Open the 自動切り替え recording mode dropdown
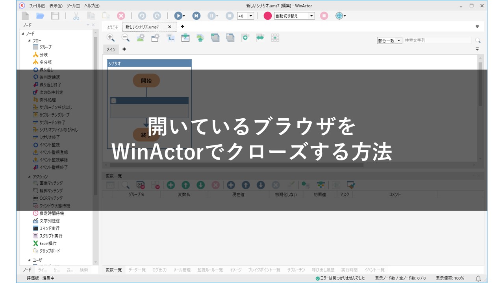 click(x=312, y=16)
